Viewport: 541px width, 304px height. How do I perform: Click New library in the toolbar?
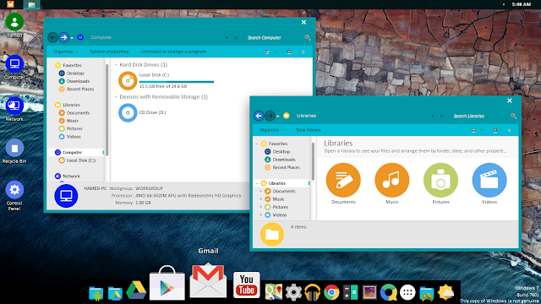(309, 130)
